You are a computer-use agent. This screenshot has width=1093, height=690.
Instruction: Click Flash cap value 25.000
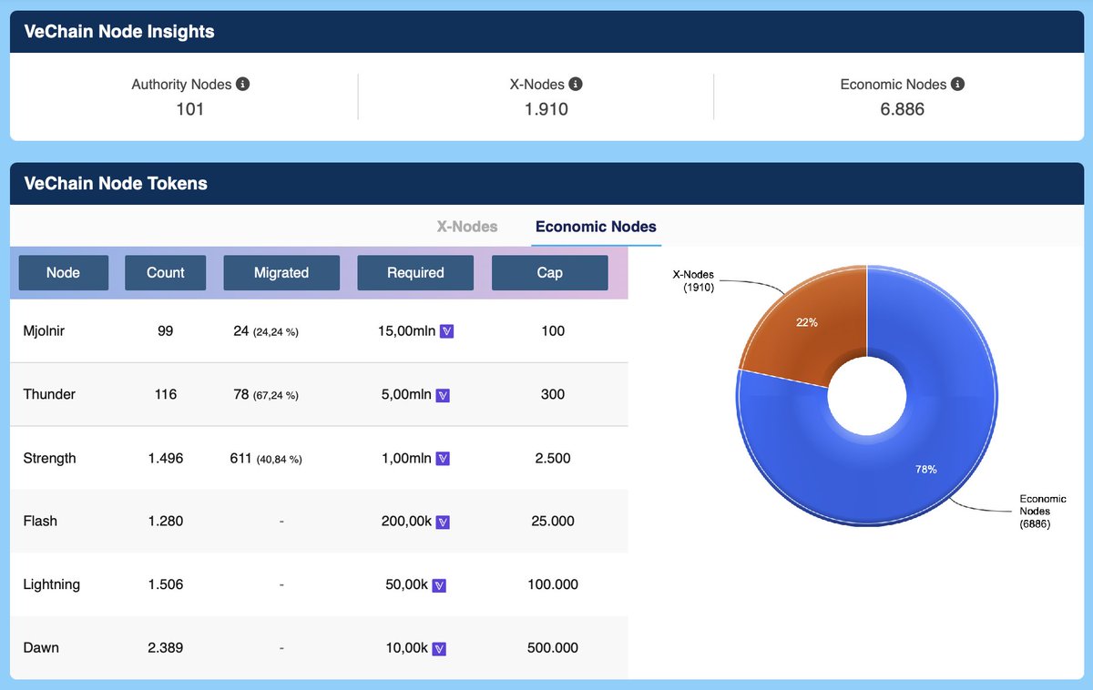tap(553, 521)
